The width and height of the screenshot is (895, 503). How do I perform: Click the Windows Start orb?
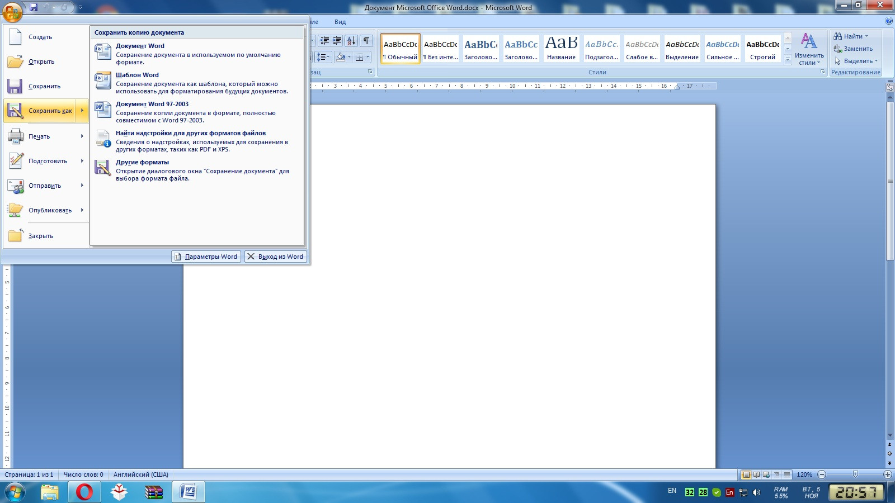pyautogui.click(x=15, y=492)
